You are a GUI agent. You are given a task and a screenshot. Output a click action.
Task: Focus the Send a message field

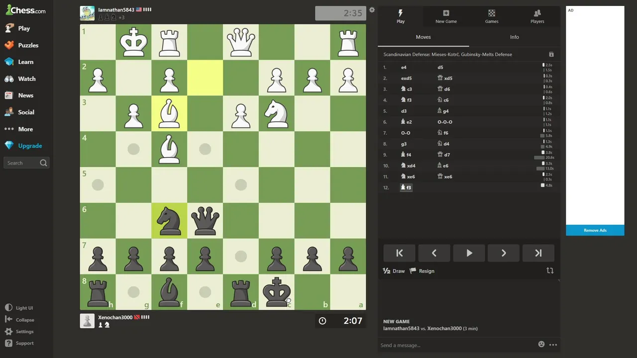[455, 345]
